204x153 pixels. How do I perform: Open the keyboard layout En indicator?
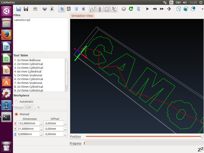tap(171, 2)
